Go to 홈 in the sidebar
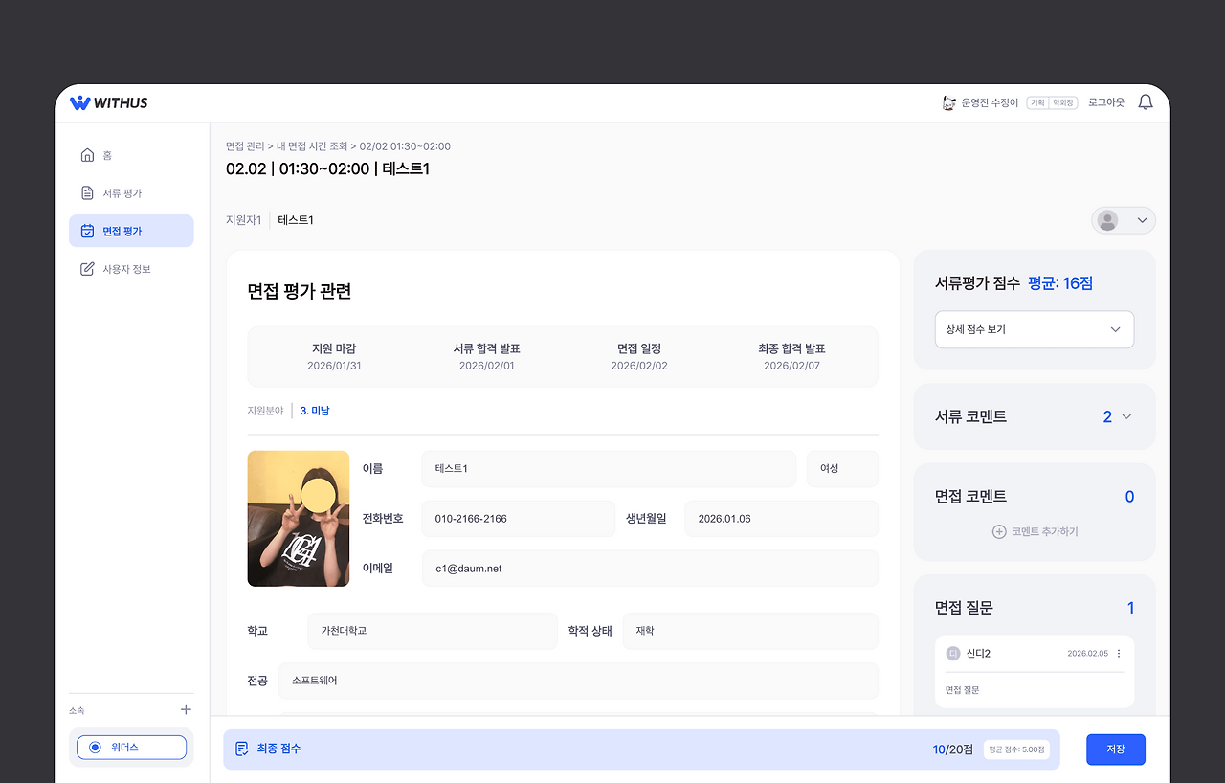The height and width of the screenshot is (783, 1225). click(131, 155)
